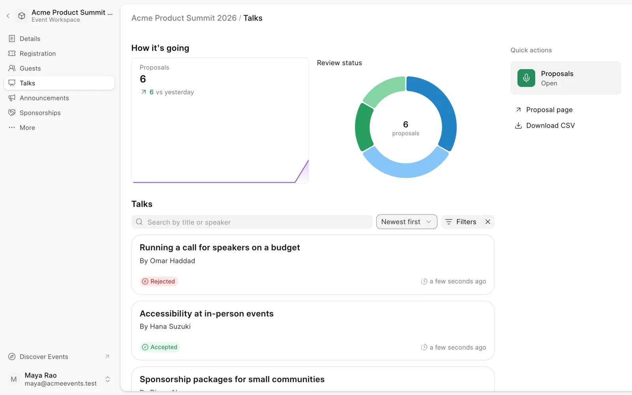
Task: Open the Accessibility at in-person events talk
Action: tap(313, 331)
